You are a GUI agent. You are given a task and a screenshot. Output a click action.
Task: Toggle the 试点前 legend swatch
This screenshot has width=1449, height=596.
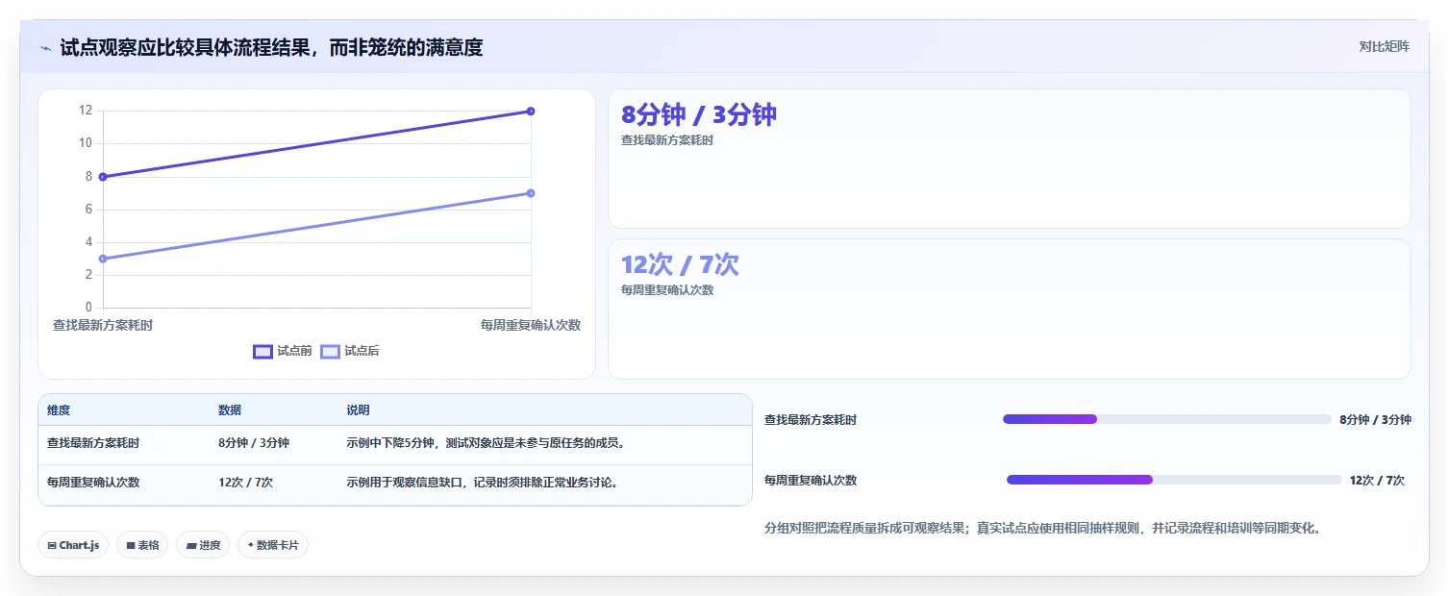(x=262, y=351)
